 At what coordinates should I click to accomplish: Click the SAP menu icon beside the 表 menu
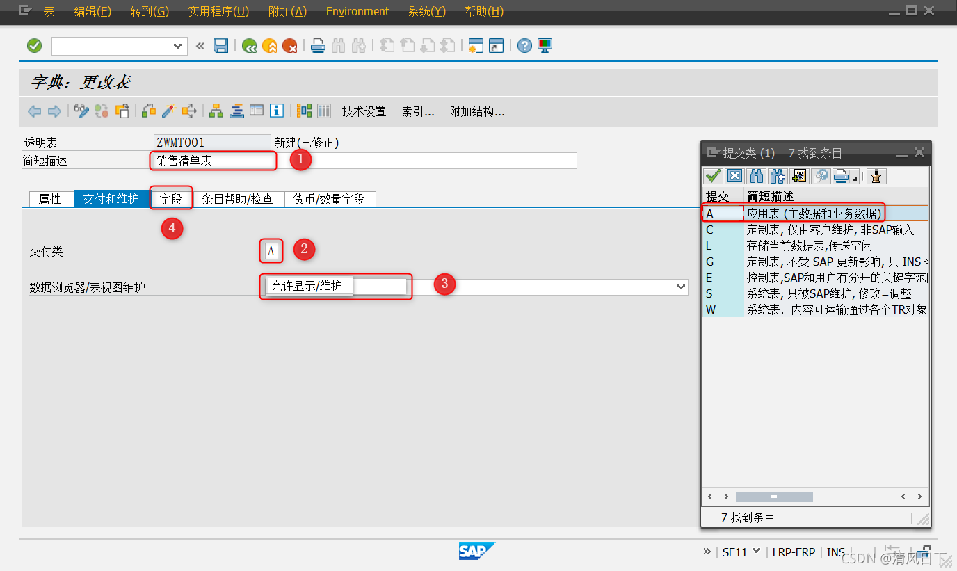(25, 11)
